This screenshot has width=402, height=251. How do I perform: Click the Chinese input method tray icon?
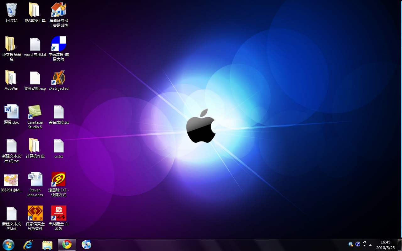click(351, 244)
